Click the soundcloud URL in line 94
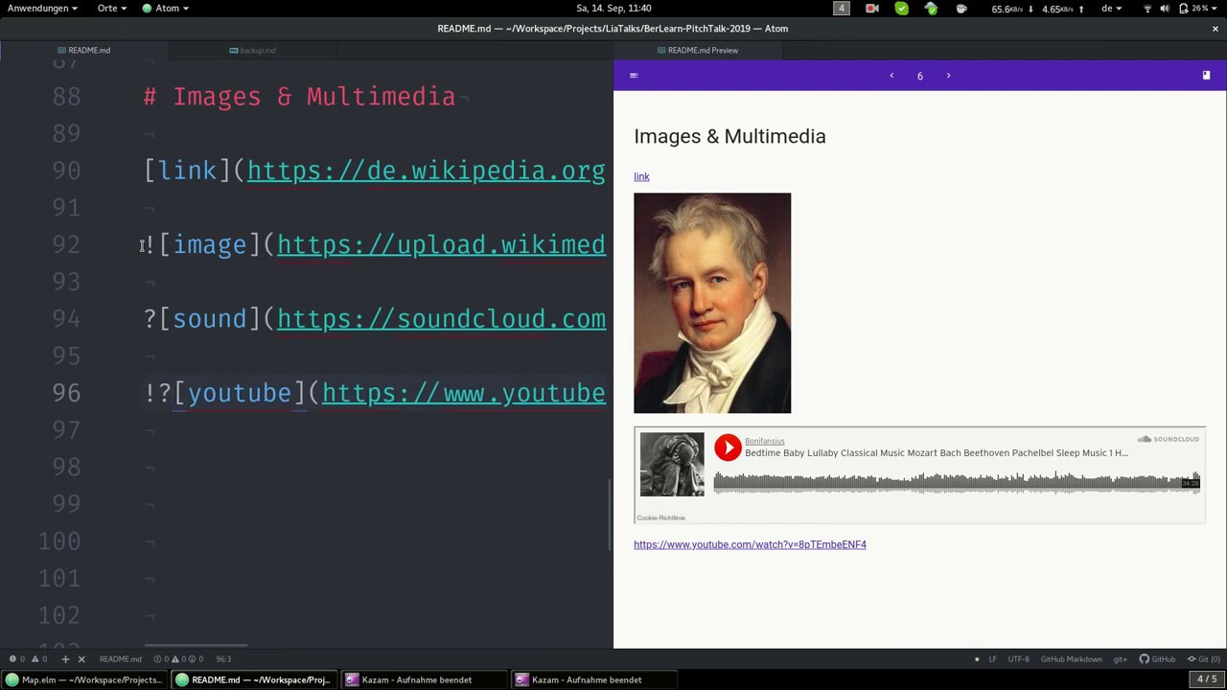1227x690 pixels. [x=441, y=319]
